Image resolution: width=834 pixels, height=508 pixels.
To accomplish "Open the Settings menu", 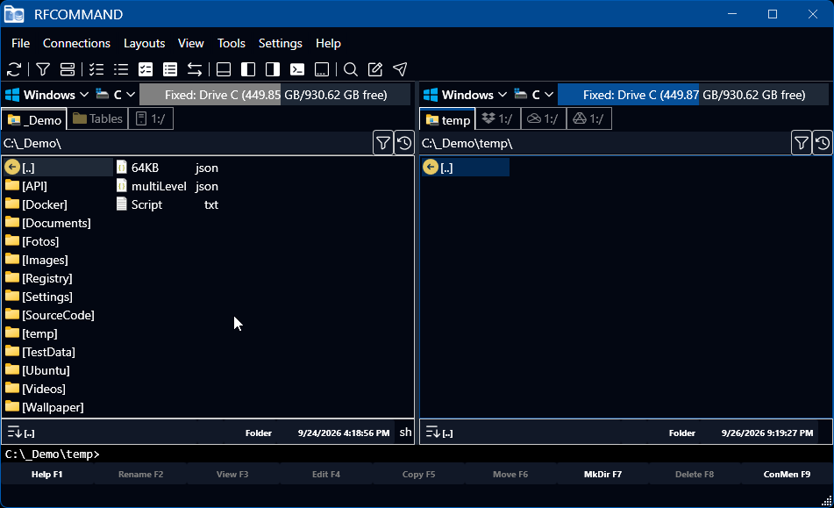I will point(281,43).
